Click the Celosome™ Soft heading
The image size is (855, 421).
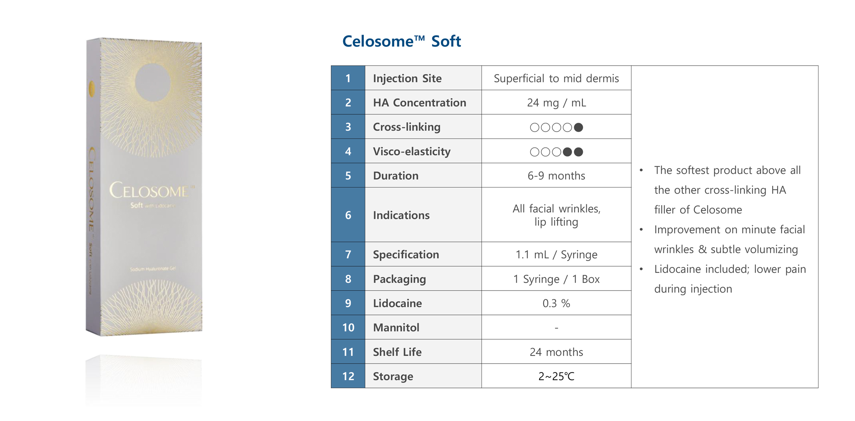401,41
